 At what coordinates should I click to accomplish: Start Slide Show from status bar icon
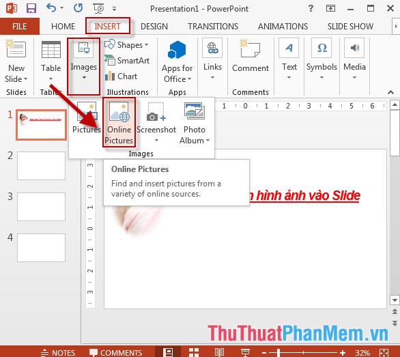[x=245, y=352]
